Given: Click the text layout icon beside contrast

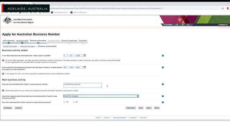Looking at the screenshot, I should coord(188,25).
